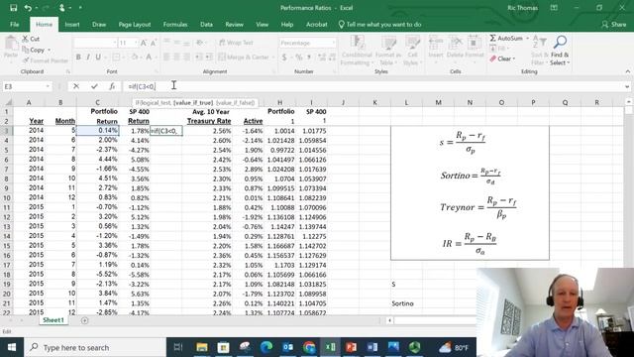Open Insert Function fx icon
Image resolution: width=634 pixels, height=357 pixels.
point(112,86)
